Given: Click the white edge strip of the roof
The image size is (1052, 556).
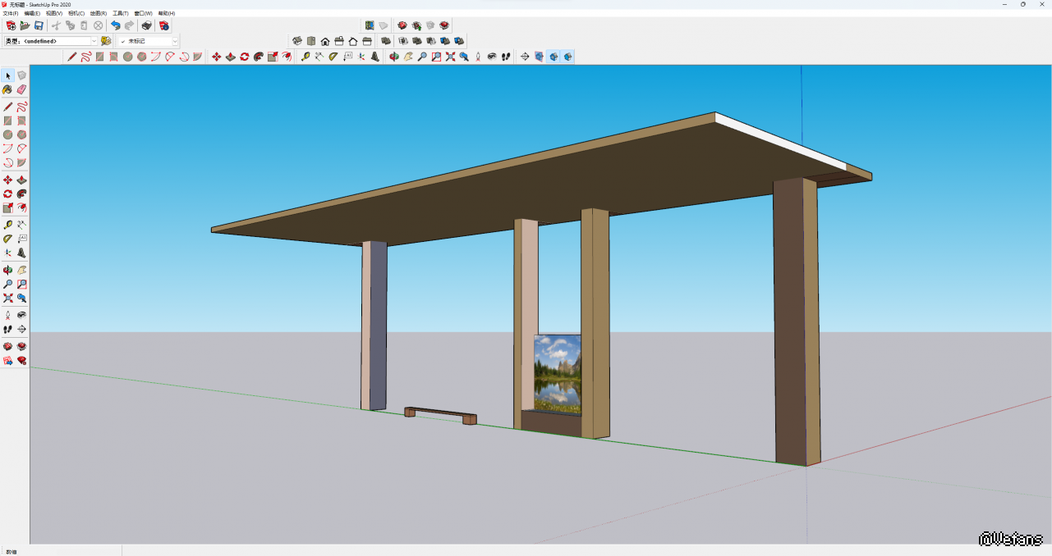Looking at the screenshot, I should coord(780,139).
